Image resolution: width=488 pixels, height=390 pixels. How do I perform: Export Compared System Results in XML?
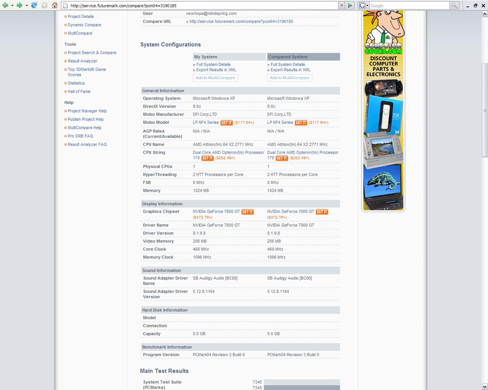(291, 70)
